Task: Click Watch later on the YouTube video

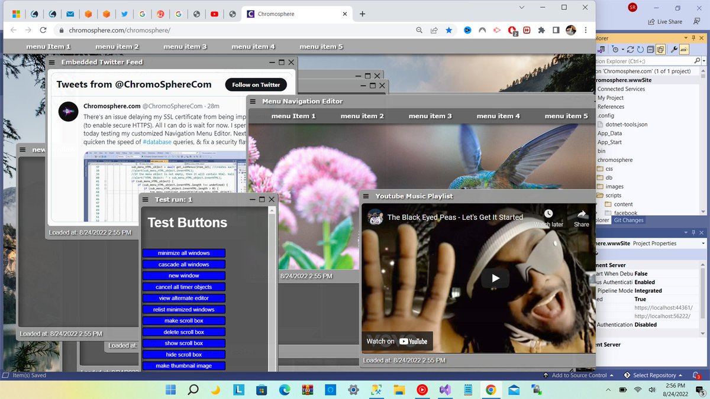Action: [548, 218]
